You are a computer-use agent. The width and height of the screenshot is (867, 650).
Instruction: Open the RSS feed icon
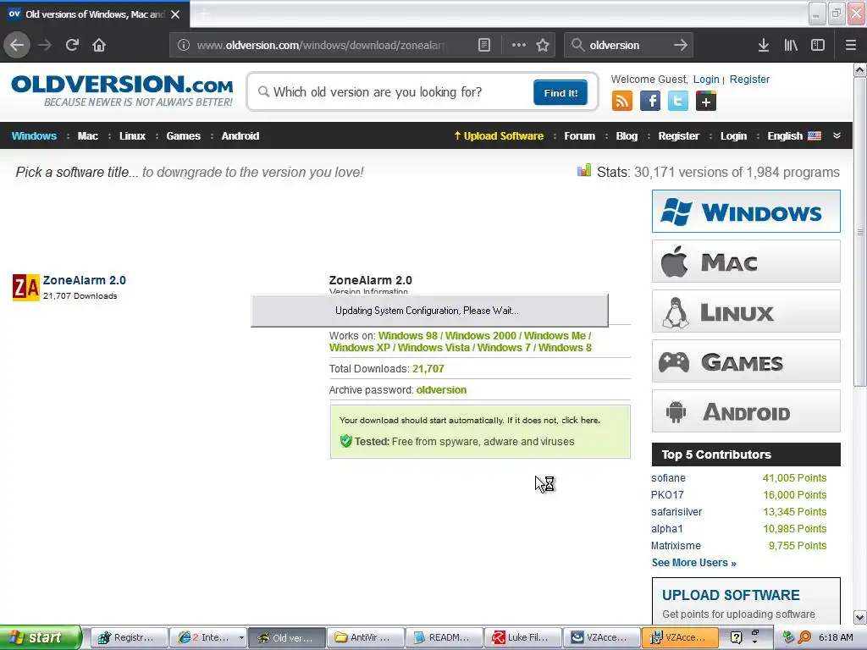tap(622, 102)
